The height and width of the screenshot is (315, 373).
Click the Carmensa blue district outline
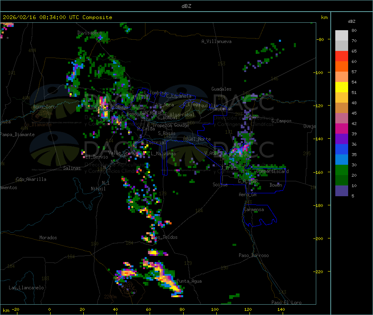(259, 216)
